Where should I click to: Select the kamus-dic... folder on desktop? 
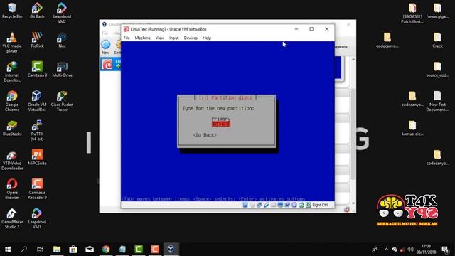point(412,128)
